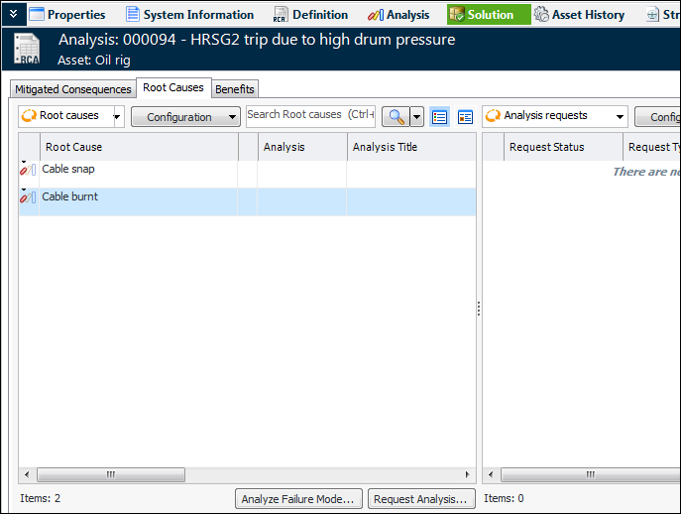681x514 pixels.
Task: Open the Root causes dropdown arrow
Action: point(117,116)
